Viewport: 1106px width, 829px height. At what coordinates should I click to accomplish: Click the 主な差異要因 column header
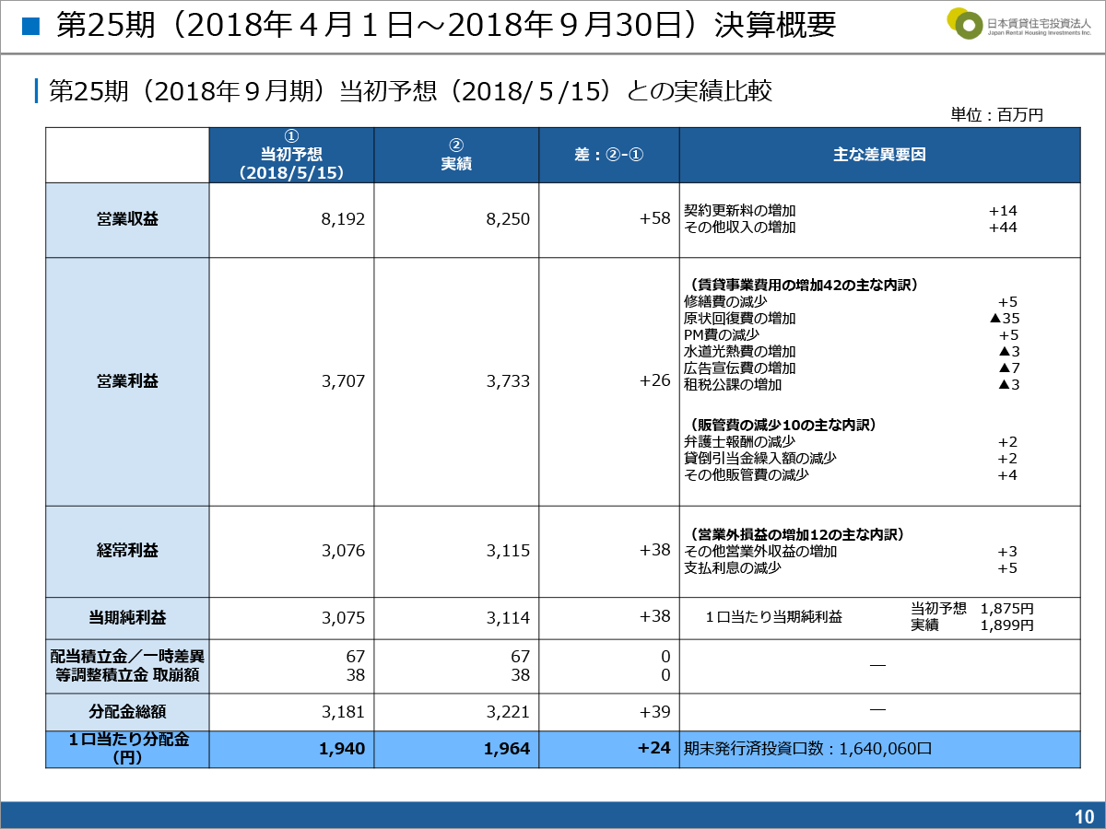879,155
